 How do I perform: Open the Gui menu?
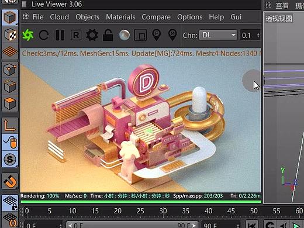236,17
